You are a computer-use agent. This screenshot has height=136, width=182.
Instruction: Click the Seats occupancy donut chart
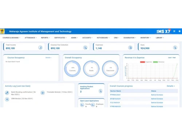point(91,69)
